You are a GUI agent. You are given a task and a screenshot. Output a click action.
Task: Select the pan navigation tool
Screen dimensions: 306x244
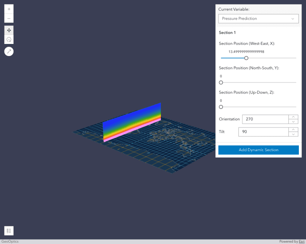point(9,30)
